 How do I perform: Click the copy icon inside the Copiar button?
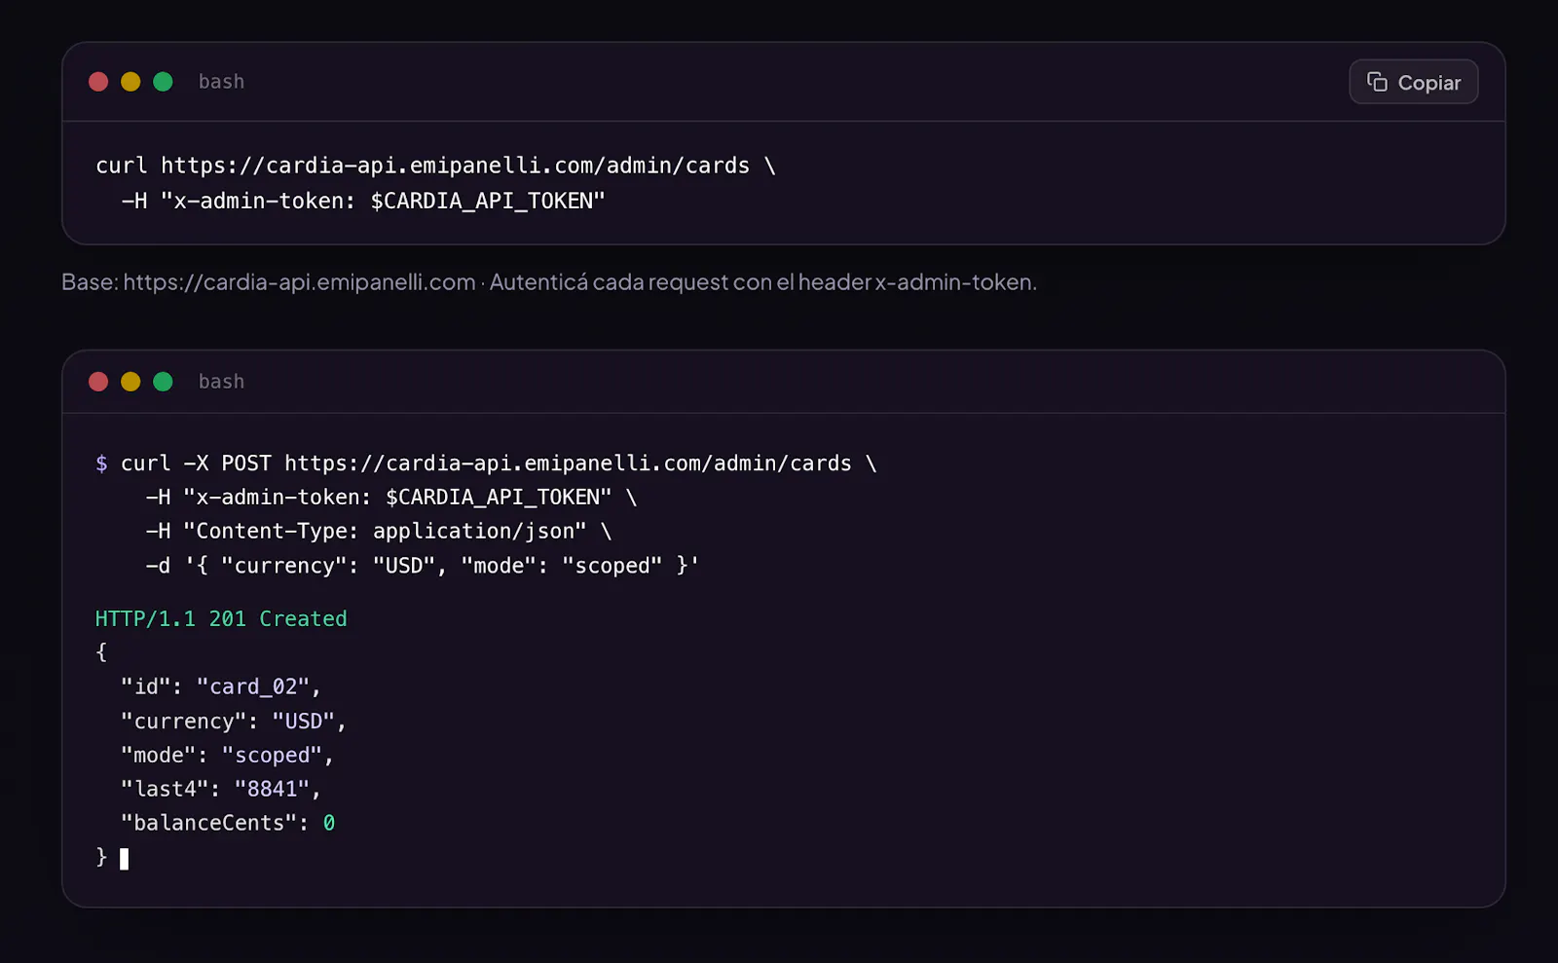[1377, 82]
